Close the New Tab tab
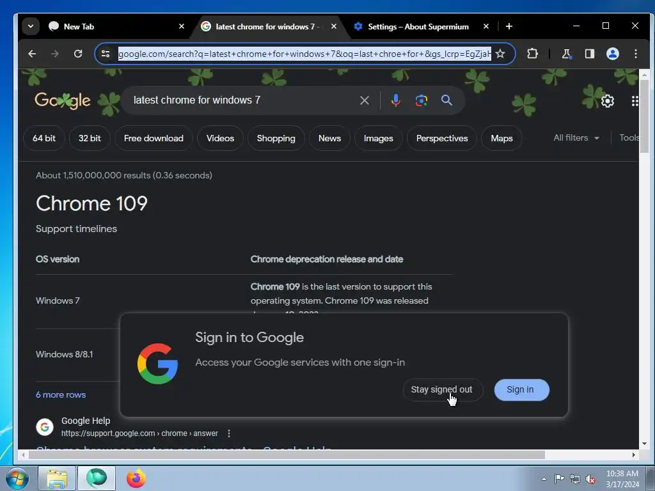The image size is (655, 491). tap(181, 26)
